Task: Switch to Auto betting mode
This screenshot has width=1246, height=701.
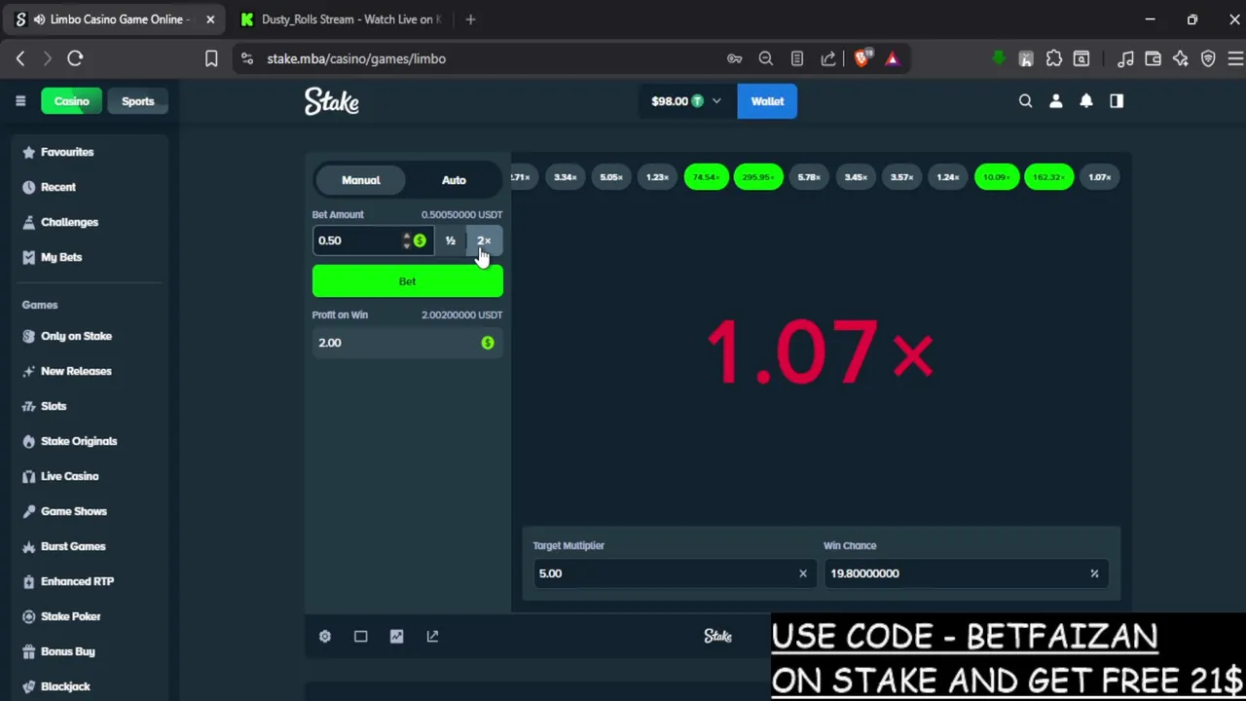Action: (x=454, y=180)
